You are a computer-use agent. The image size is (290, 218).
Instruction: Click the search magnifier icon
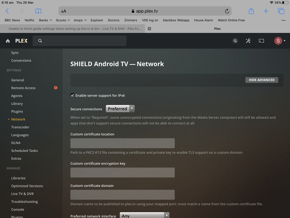40,41
